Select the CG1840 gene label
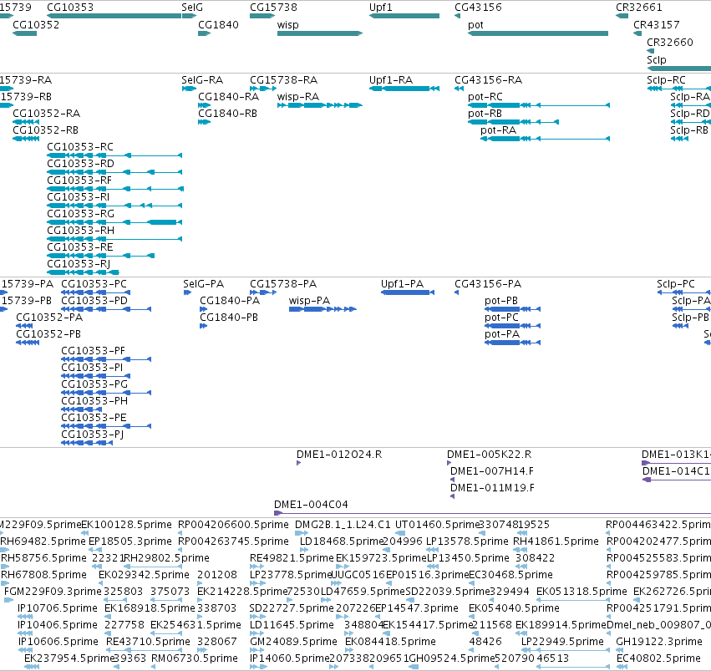 coord(218,24)
